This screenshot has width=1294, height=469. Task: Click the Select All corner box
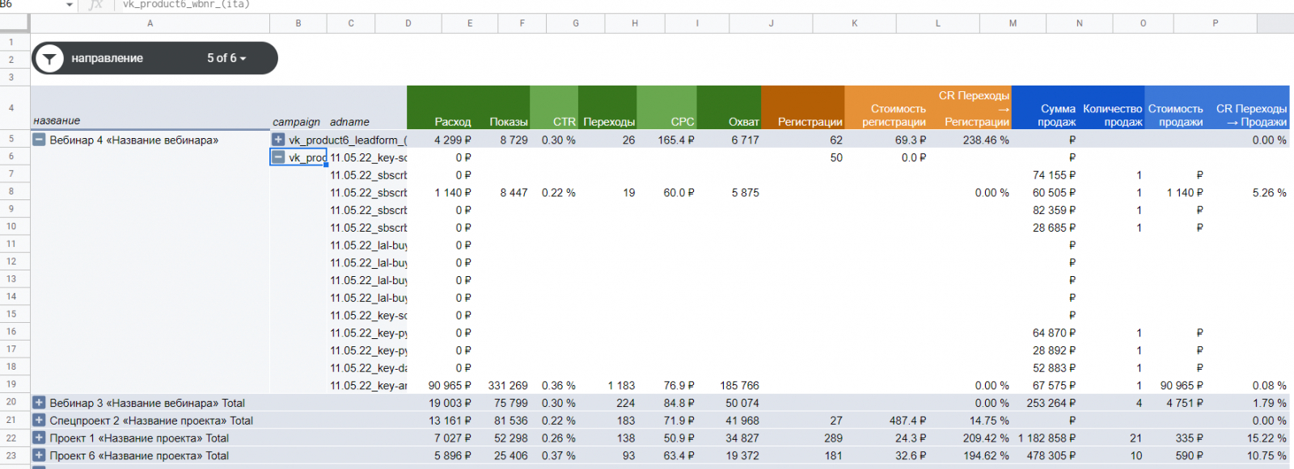15,23
